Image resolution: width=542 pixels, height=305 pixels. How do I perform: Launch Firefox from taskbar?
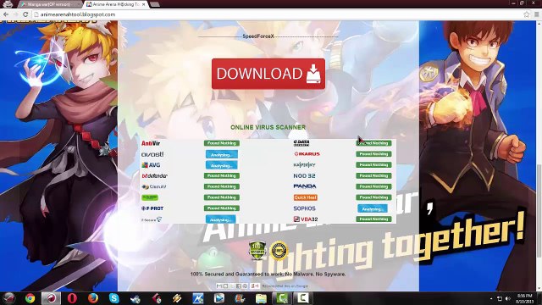[92, 298]
